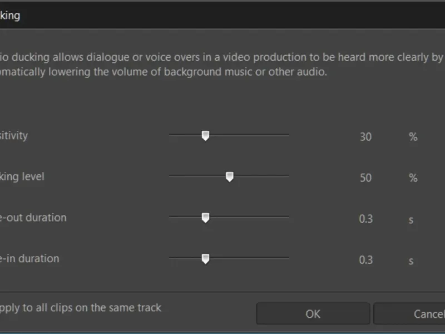Click the Ducking level percent unit label
The image size is (445, 334).
coord(413,178)
